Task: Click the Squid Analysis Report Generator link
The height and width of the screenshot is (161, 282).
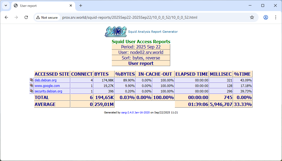Action: (153, 32)
